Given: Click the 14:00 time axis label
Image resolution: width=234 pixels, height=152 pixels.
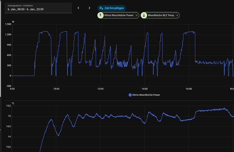Looking at the screenshot, I should click(144, 89).
